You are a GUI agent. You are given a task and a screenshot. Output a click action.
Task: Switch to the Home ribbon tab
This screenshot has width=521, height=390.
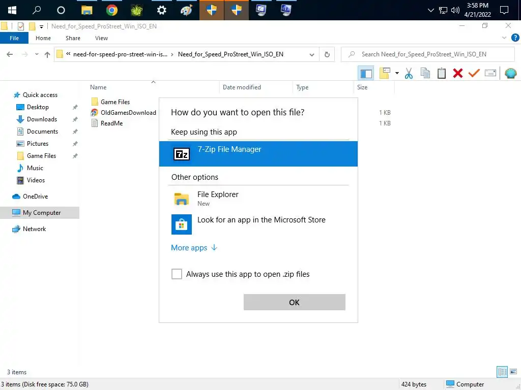[43, 38]
